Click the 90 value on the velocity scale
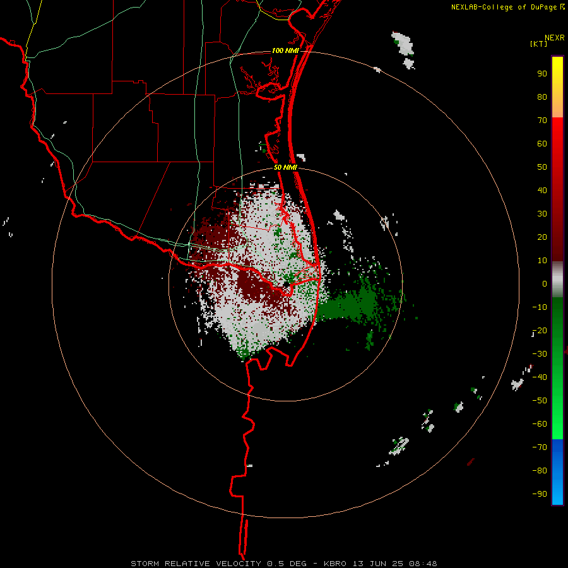This screenshot has height=568, width=568. 542,74
